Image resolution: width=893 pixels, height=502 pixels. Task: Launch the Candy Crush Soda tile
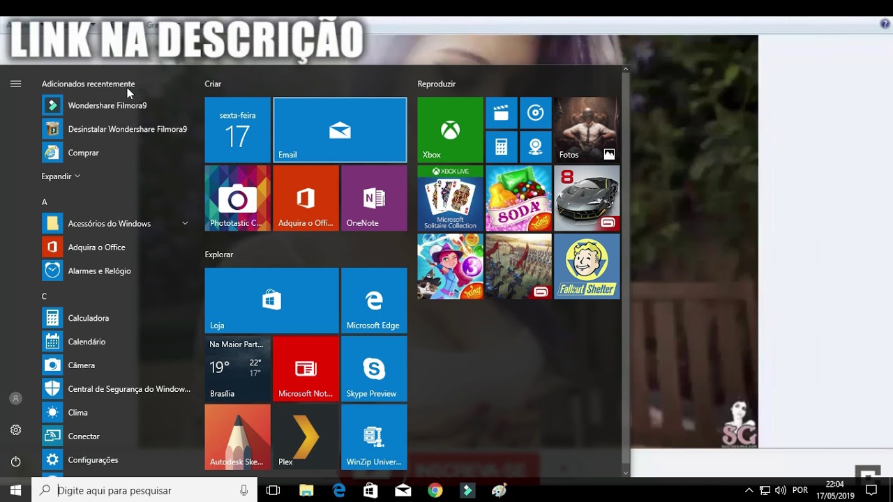(x=518, y=198)
